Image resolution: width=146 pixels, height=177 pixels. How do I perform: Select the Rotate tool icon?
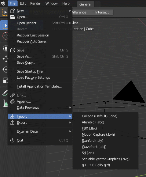(5, 70)
